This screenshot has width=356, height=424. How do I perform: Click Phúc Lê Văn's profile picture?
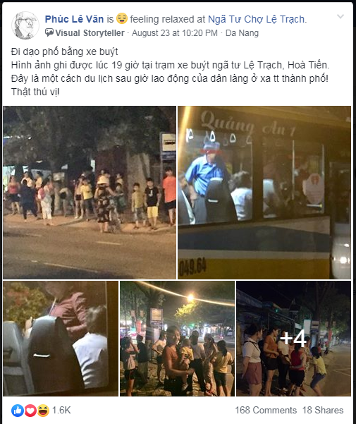25,25
